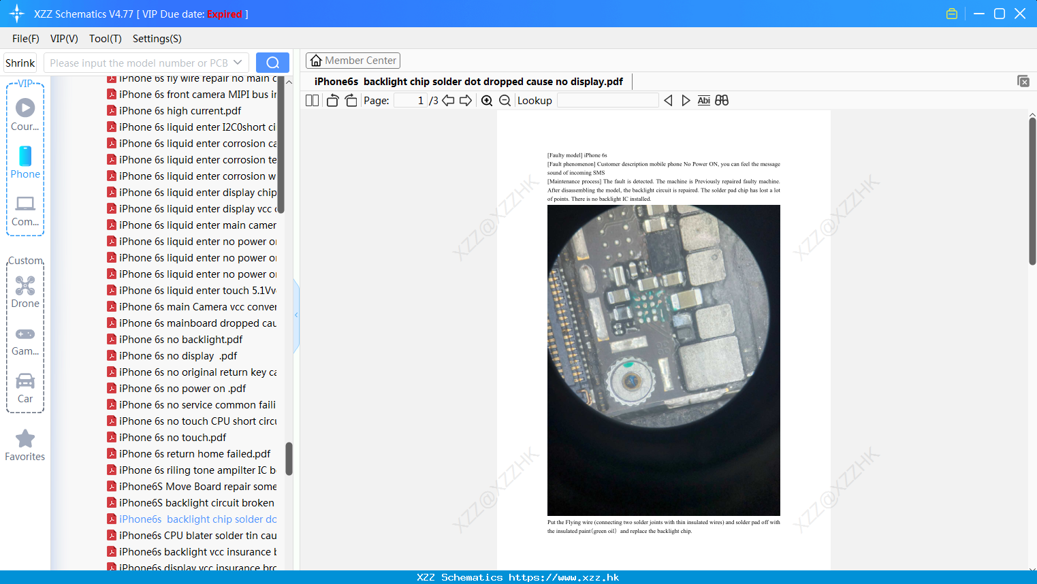Click the motherboard photo in the PDF
This screenshot has width=1037, height=584.
pyautogui.click(x=664, y=360)
